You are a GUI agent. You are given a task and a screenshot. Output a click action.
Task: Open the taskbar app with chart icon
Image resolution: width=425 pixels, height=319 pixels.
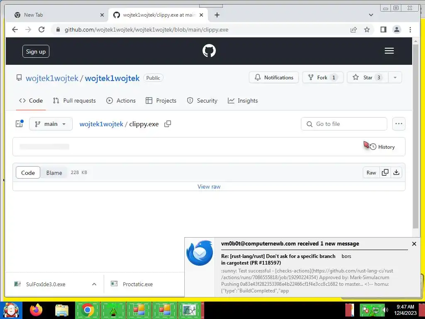point(189,310)
